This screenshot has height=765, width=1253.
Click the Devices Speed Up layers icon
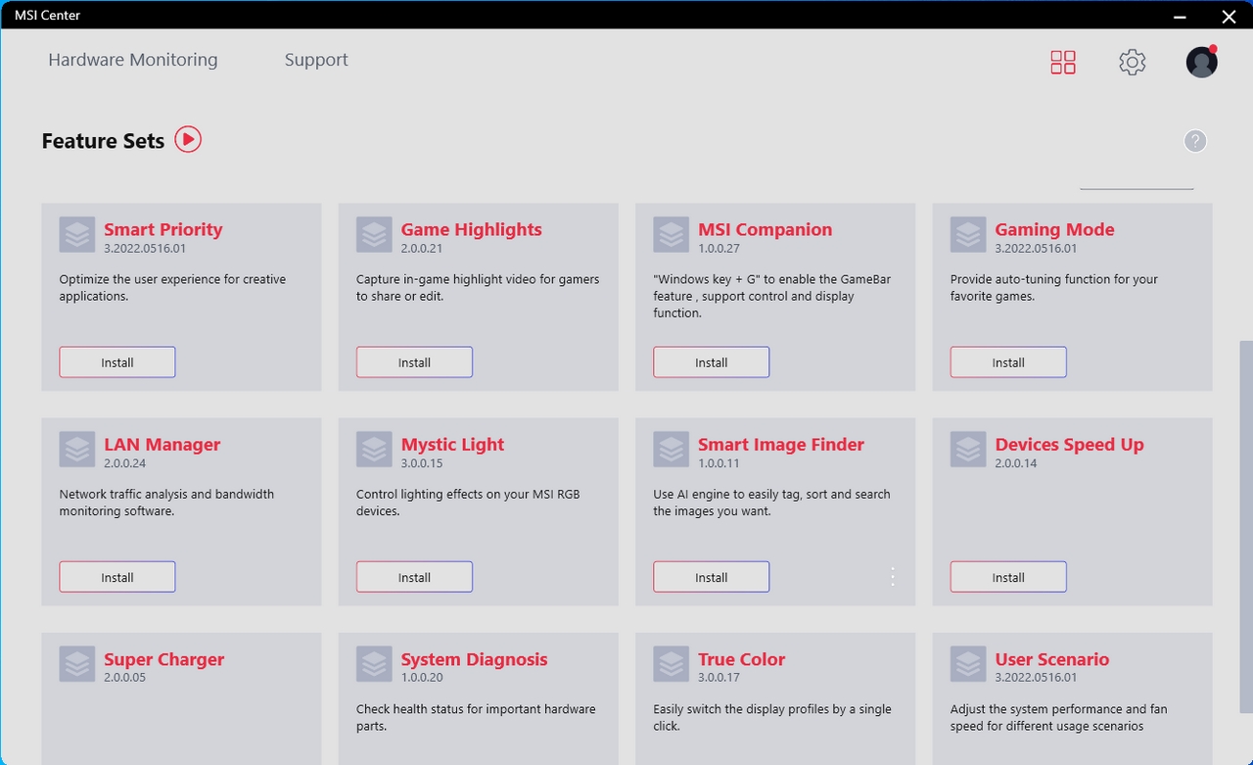coord(968,450)
